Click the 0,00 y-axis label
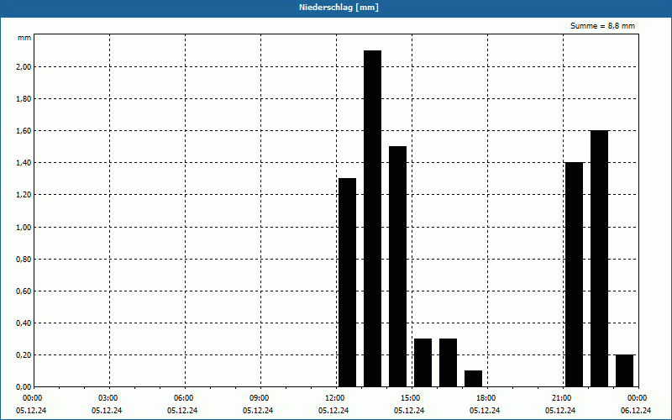Screen dimensions: 672x420 (x=24, y=387)
